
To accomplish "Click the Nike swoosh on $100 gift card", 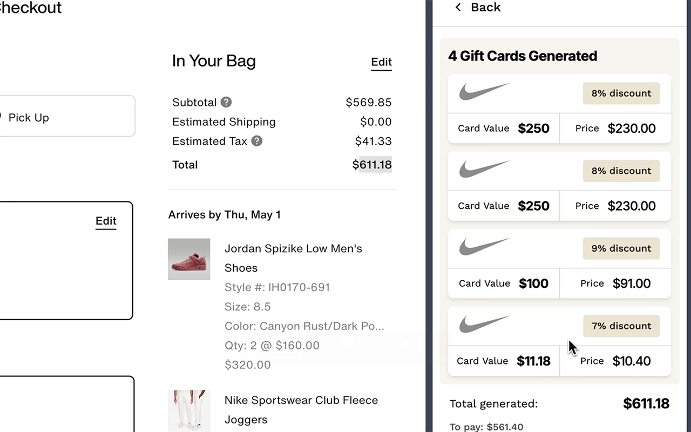I will 484,247.
